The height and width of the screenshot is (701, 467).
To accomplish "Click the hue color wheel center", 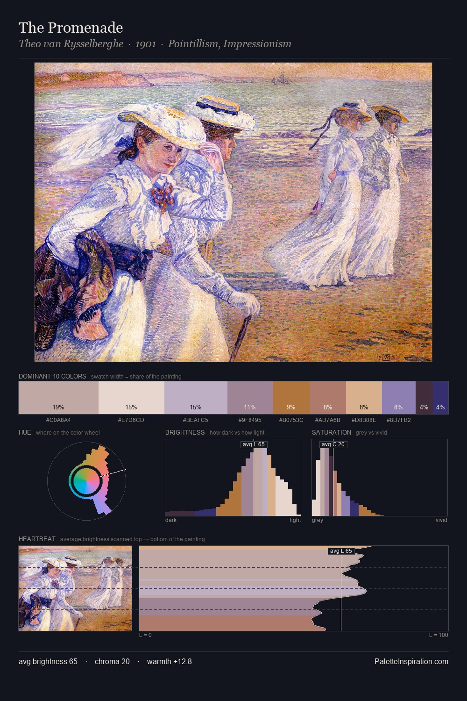I will coord(86,481).
